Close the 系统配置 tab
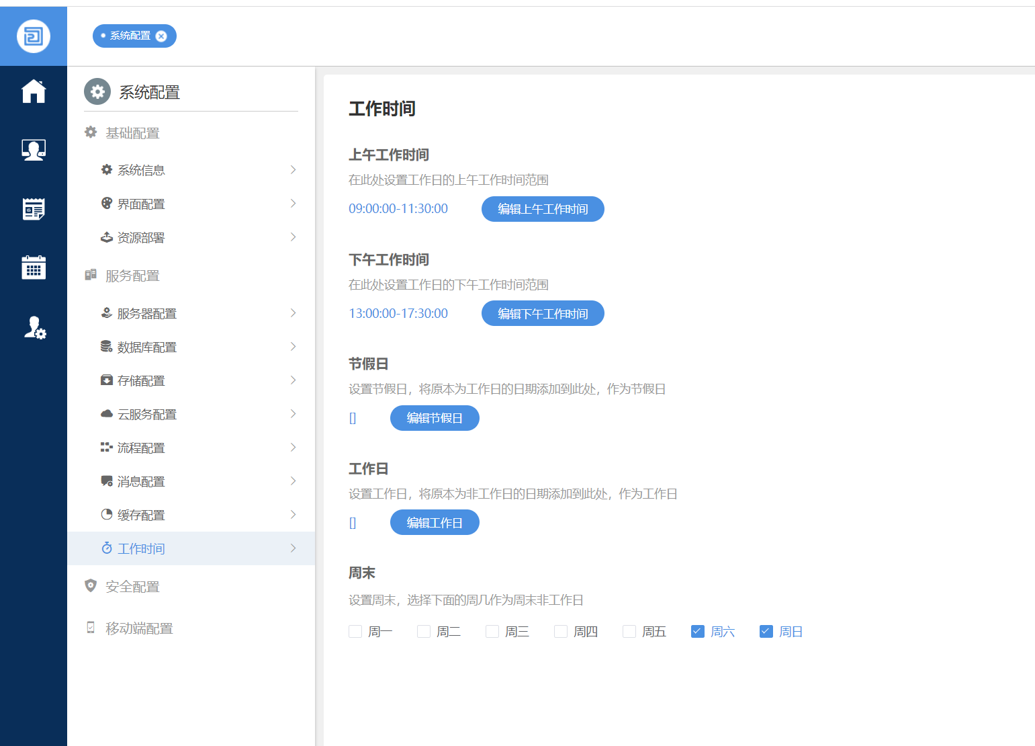 coord(161,36)
